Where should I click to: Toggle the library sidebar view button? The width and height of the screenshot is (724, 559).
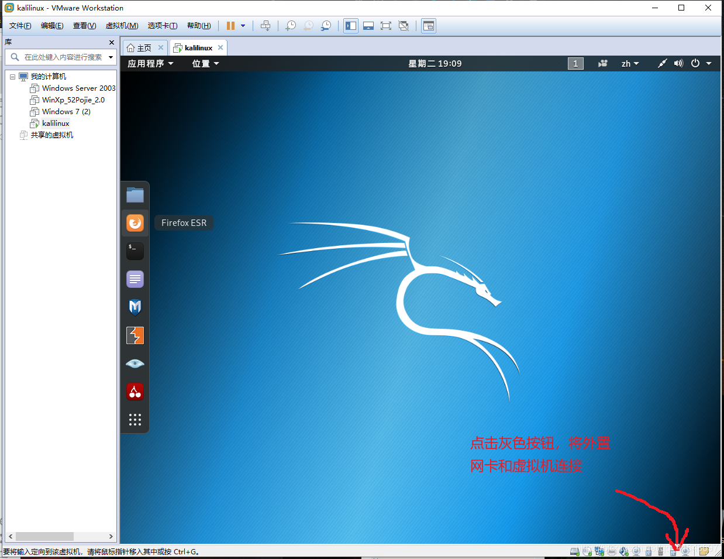[351, 26]
